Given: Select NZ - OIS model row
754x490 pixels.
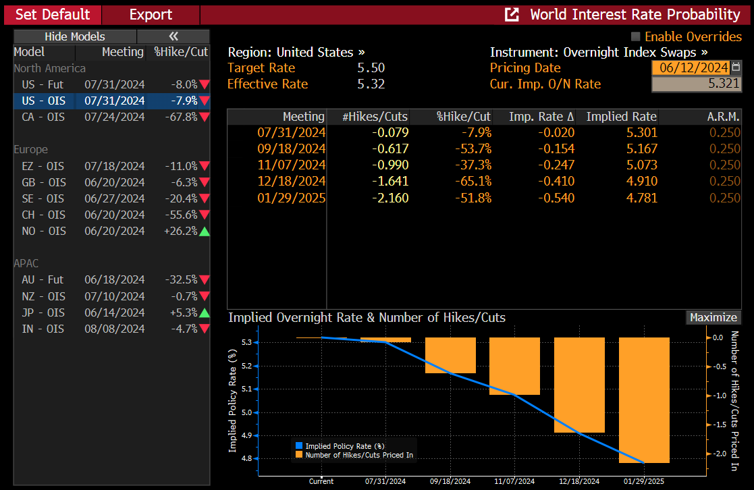Looking at the screenshot, I should [x=111, y=296].
